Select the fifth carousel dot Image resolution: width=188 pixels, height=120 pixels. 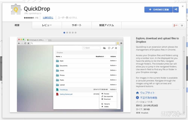(76, 33)
